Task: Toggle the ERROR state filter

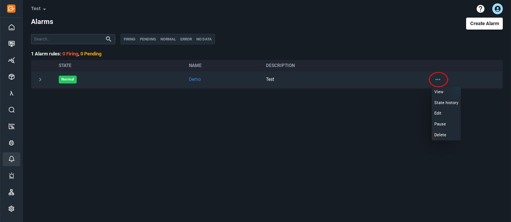Action: click(x=186, y=39)
